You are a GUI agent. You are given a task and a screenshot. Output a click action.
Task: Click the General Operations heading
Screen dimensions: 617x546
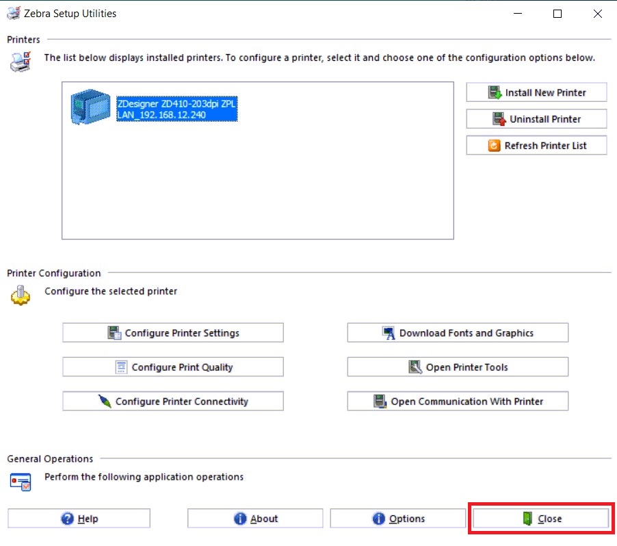point(50,458)
